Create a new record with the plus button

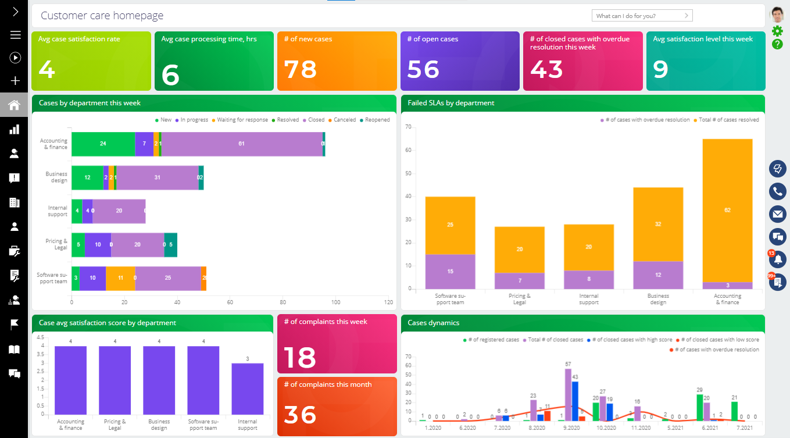[15, 80]
